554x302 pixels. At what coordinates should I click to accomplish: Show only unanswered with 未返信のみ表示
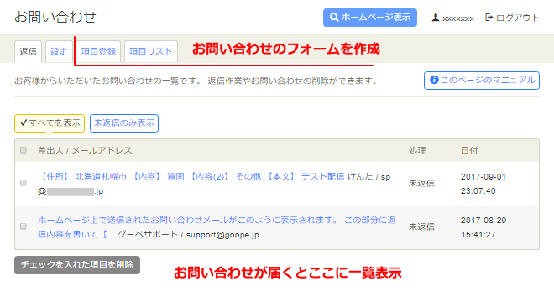tap(124, 123)
